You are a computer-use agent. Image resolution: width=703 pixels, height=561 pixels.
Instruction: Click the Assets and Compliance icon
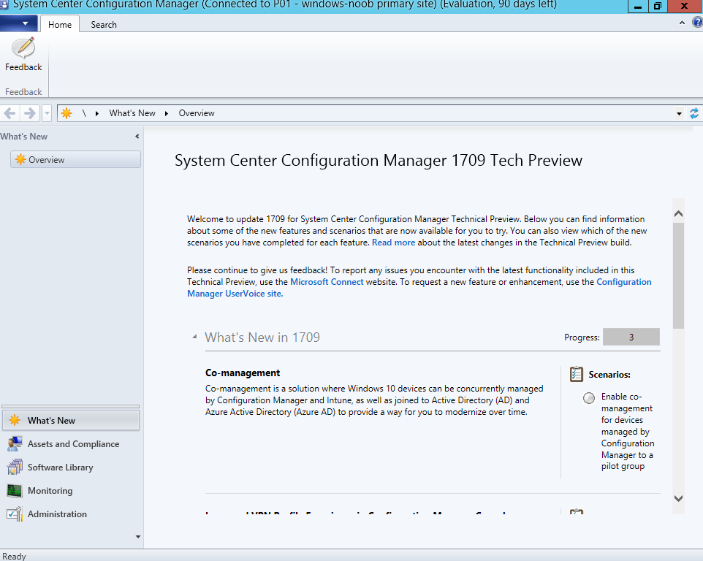tap(15, 443)
